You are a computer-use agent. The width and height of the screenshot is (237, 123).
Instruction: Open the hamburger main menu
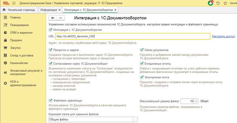14,3
